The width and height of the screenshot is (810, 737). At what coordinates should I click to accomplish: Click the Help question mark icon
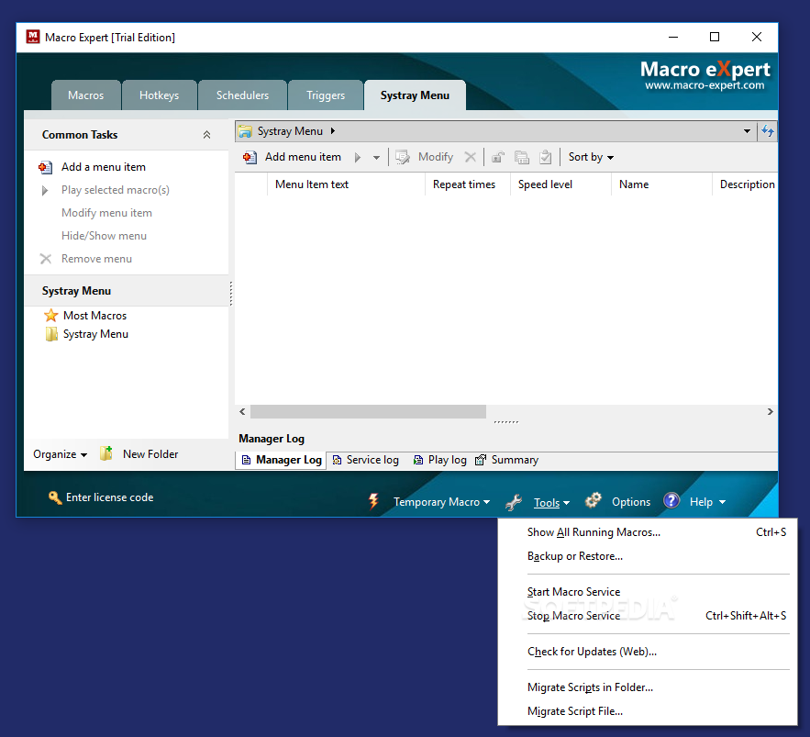coord(671,500)
